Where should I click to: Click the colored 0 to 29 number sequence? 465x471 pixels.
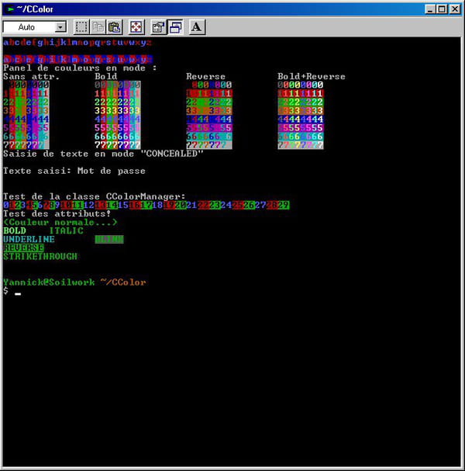[x=146, y=205]
